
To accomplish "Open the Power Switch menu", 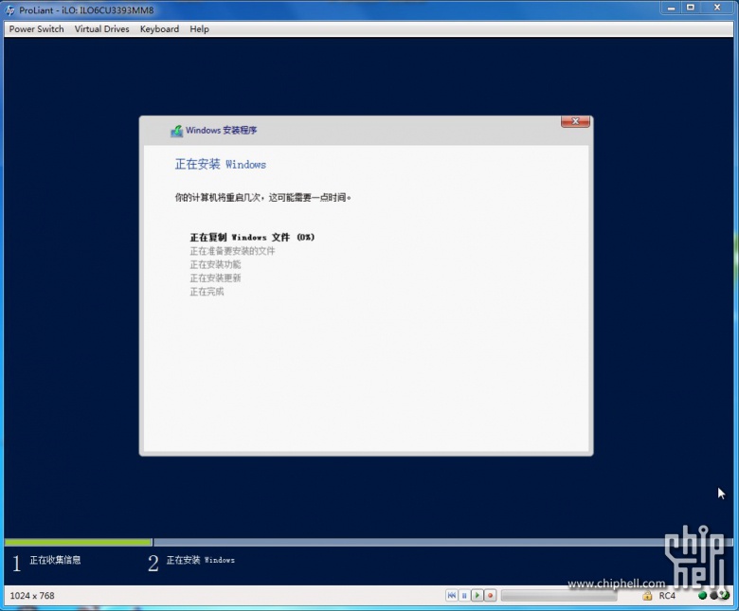I will pos(36,29).
